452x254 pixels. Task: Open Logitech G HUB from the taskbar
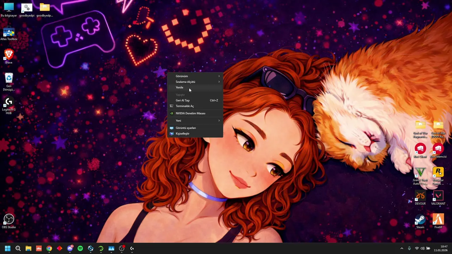(132, 248)
